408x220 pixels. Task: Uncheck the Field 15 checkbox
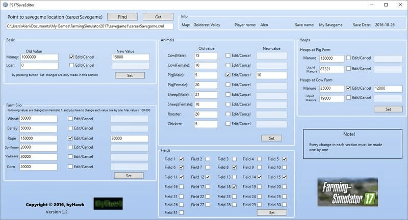pos(285,177)
